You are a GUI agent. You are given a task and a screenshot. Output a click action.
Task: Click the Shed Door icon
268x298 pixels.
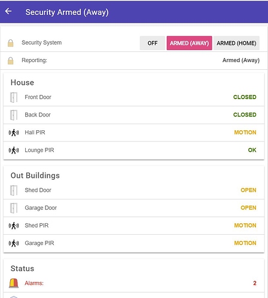click(x=14, y=191)
